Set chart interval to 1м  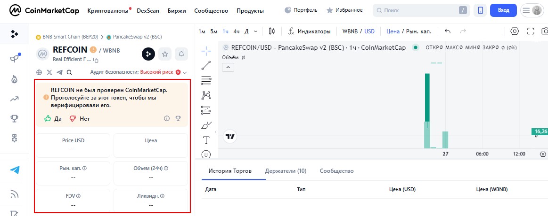point(202,31)
